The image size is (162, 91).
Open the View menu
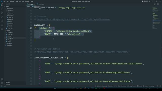tap(17, 1)
